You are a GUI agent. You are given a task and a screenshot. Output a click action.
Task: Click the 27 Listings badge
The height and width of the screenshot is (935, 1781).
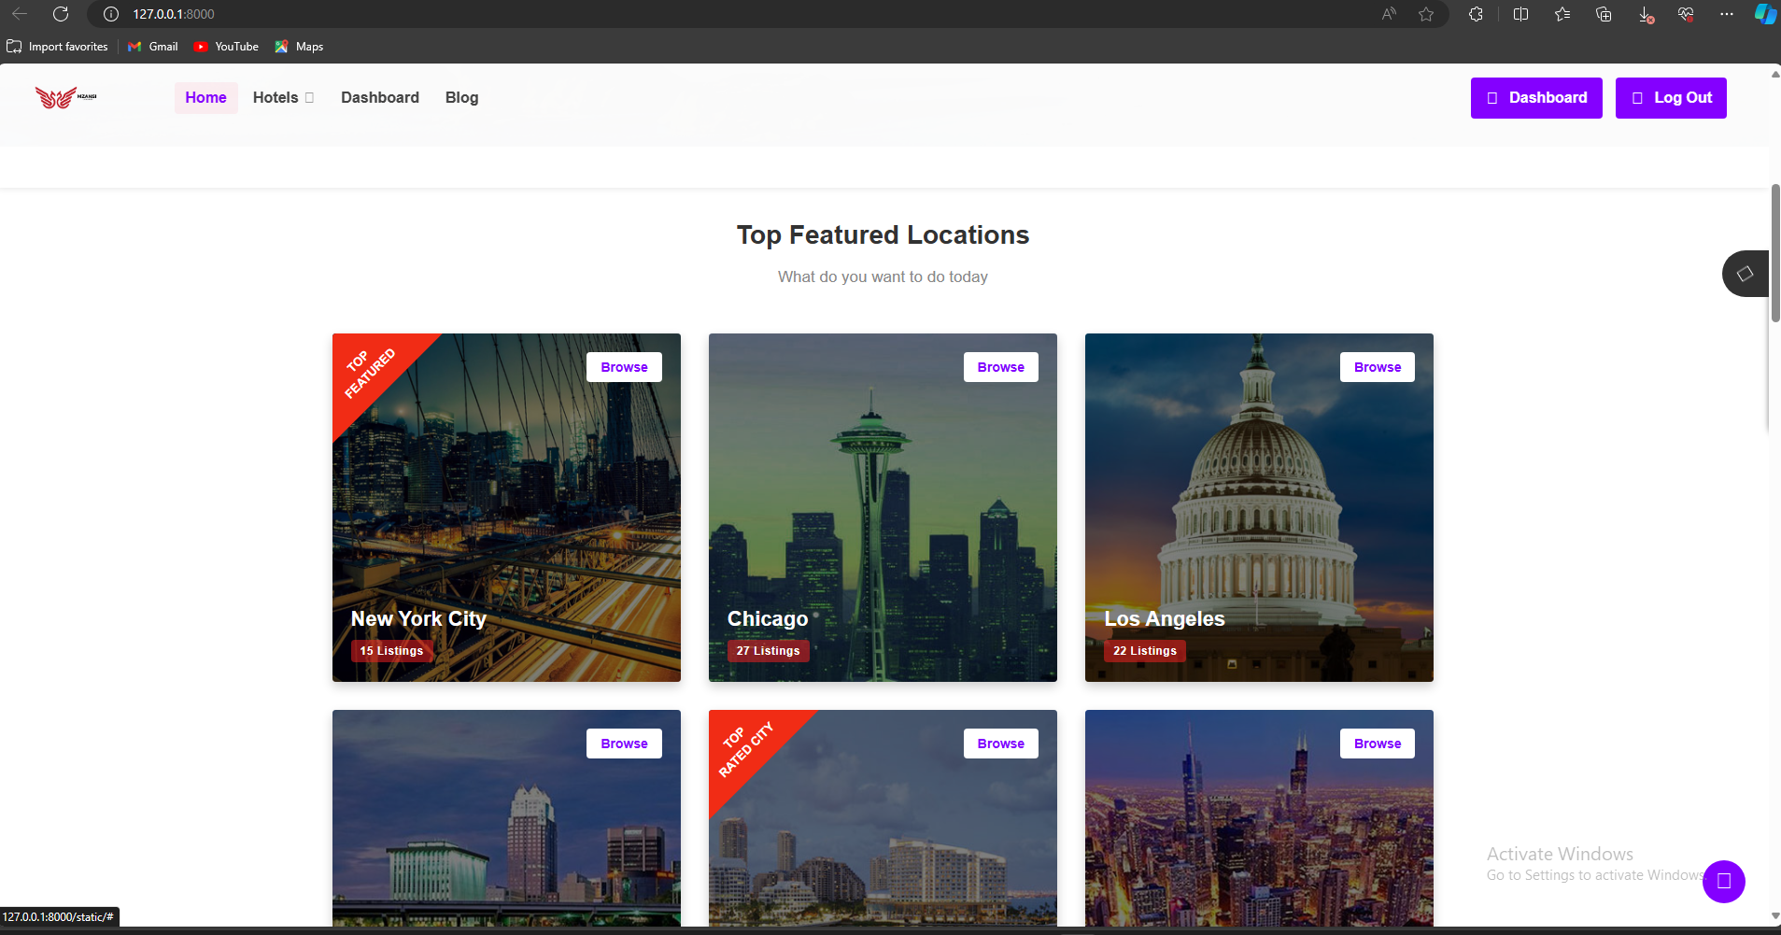click(768, 651)
